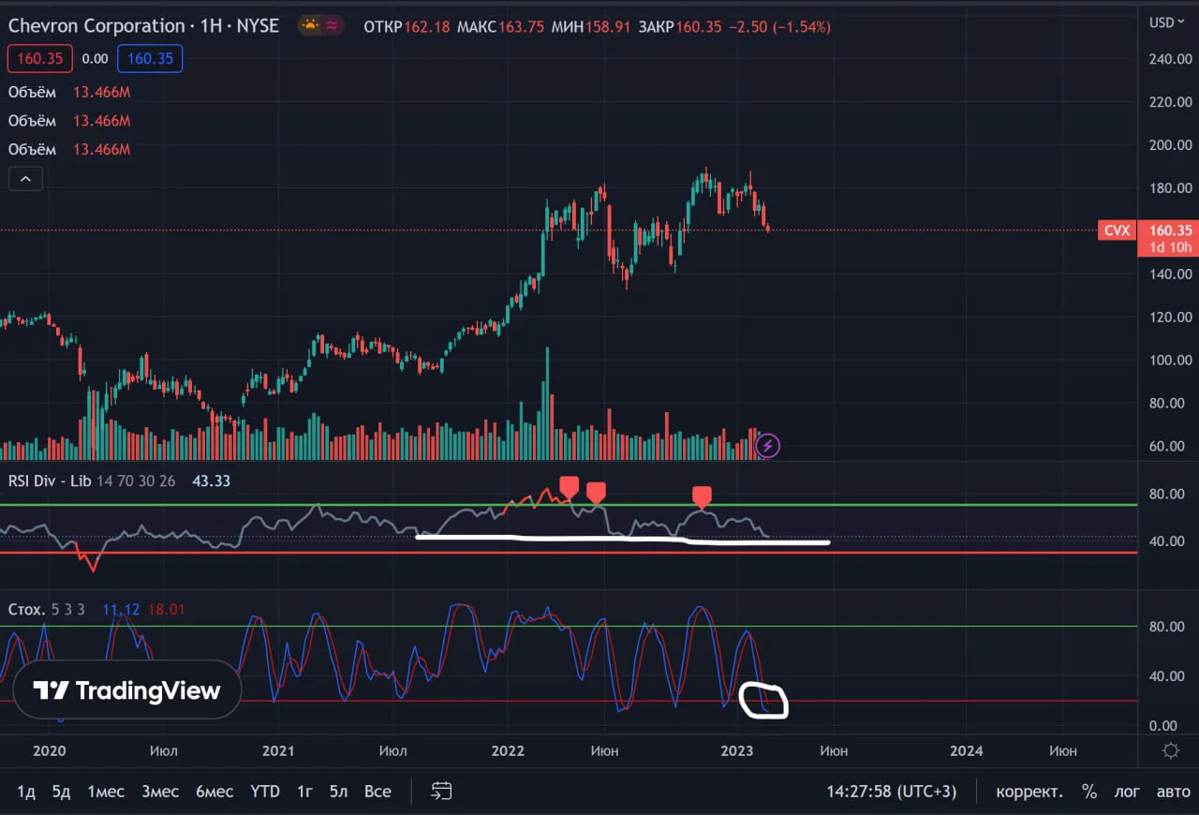The height and width of the screenshot is (815, 1199).
Task: Click the ОТКР value 162.18
Action: coord(429,26)
